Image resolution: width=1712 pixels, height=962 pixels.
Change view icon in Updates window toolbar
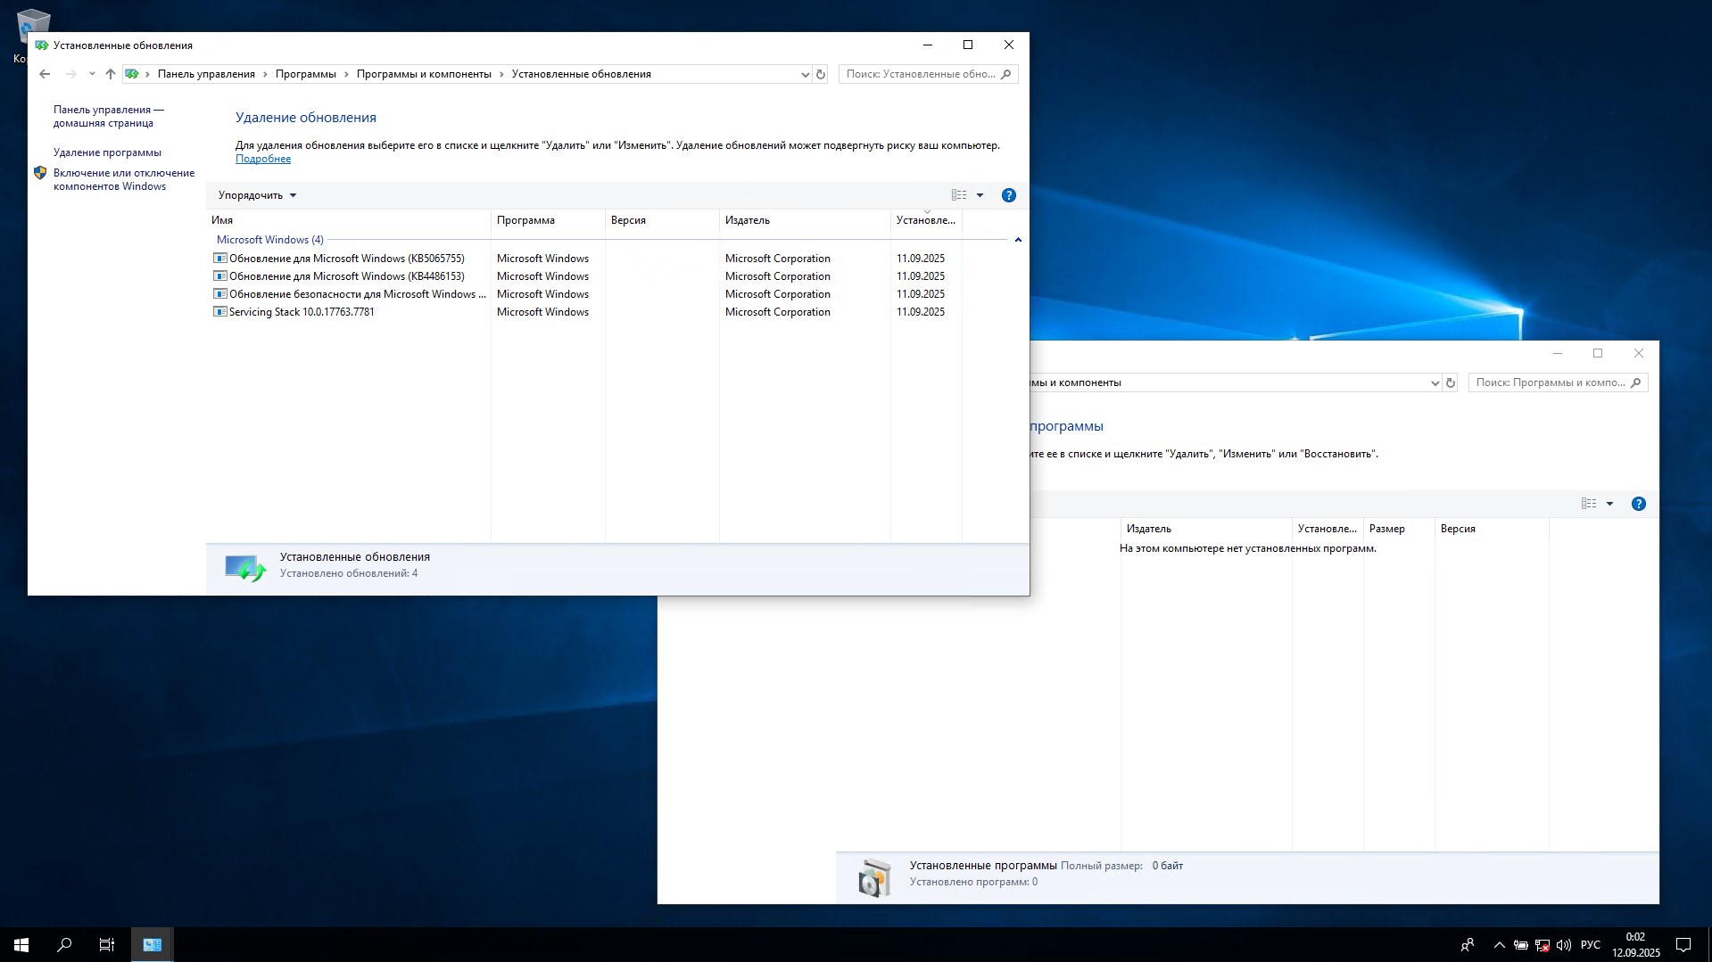tap(959, 195)
